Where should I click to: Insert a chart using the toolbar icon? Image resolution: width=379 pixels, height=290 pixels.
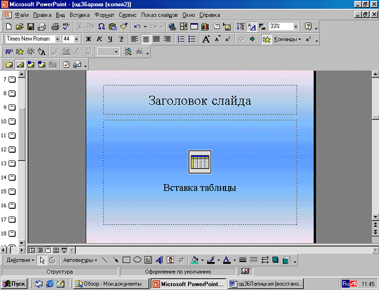tap(205, 26)
